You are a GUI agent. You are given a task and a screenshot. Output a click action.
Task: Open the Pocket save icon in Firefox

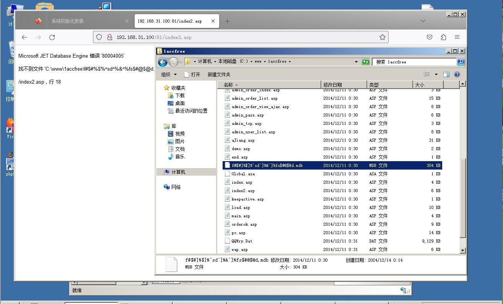pos(430,37)
